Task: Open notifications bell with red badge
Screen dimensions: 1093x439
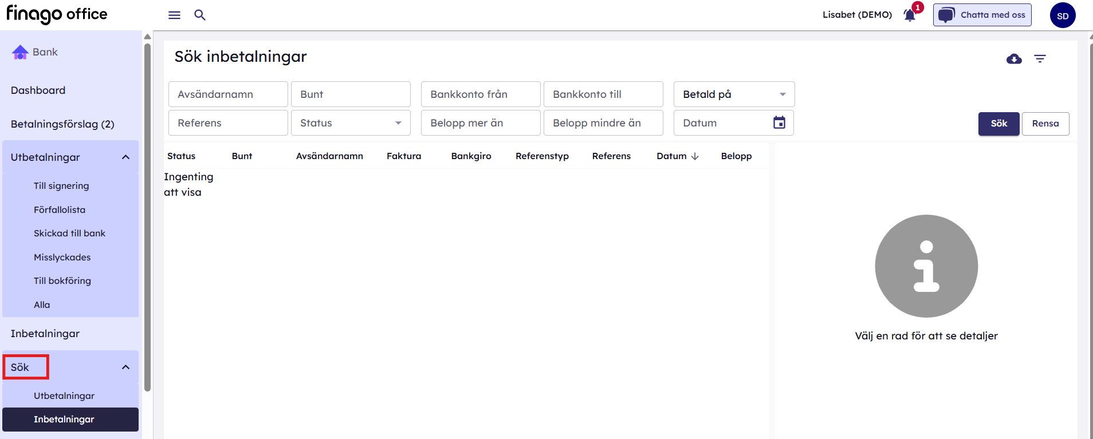Action: point(910,15)
